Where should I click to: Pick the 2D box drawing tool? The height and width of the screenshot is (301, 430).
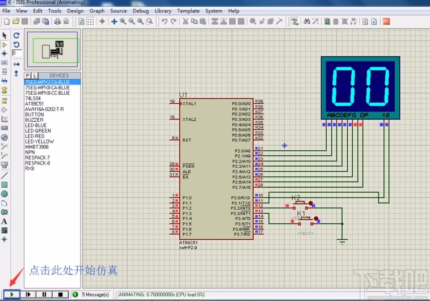click(5, 185)
